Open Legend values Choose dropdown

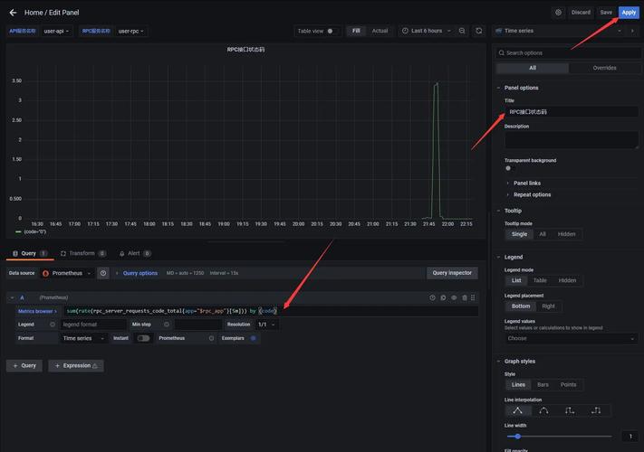tap(572, 338)
